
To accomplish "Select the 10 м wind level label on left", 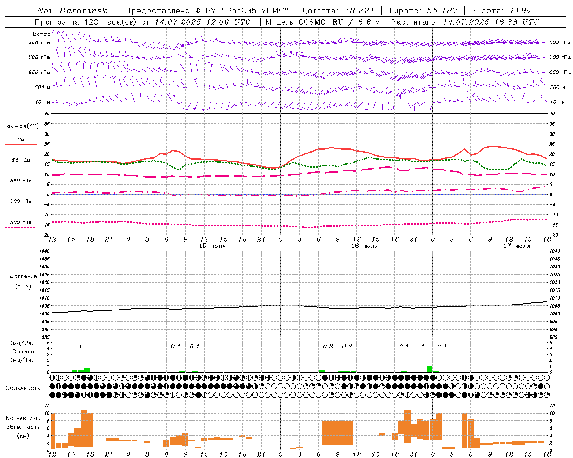I will tap(43, 102).
